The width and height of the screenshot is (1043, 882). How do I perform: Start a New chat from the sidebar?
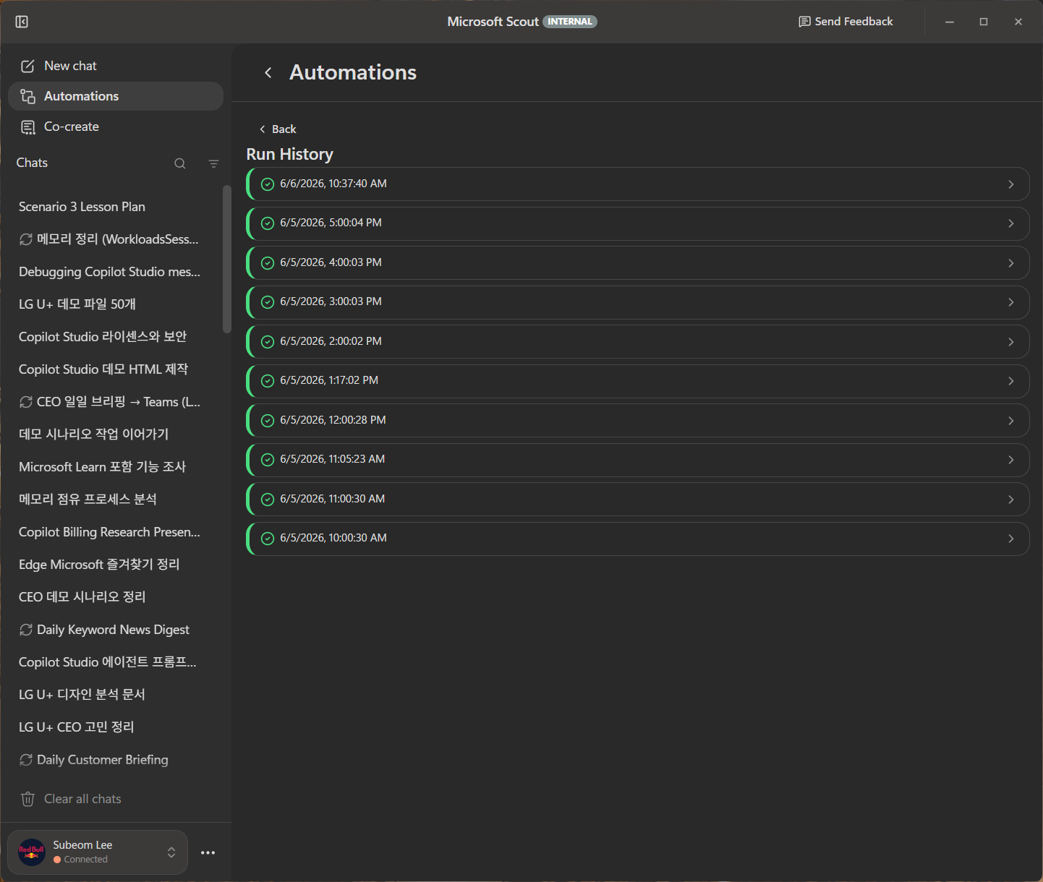(116, 66)
